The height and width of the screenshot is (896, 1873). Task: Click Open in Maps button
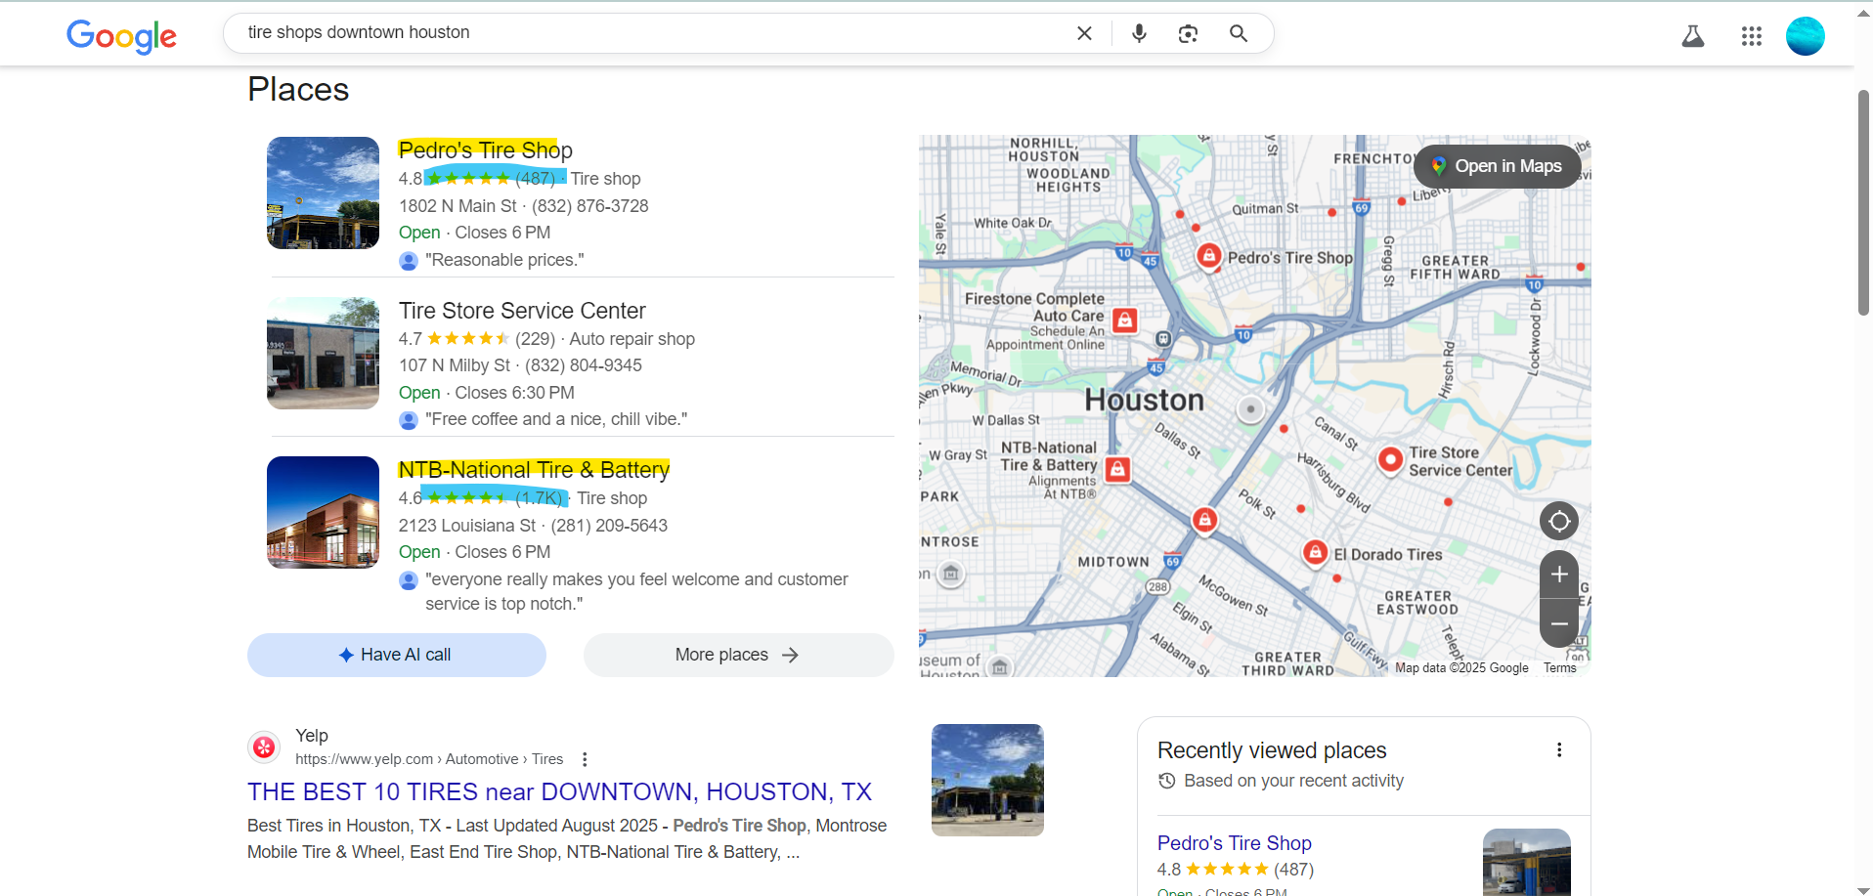pos(1498,166)
